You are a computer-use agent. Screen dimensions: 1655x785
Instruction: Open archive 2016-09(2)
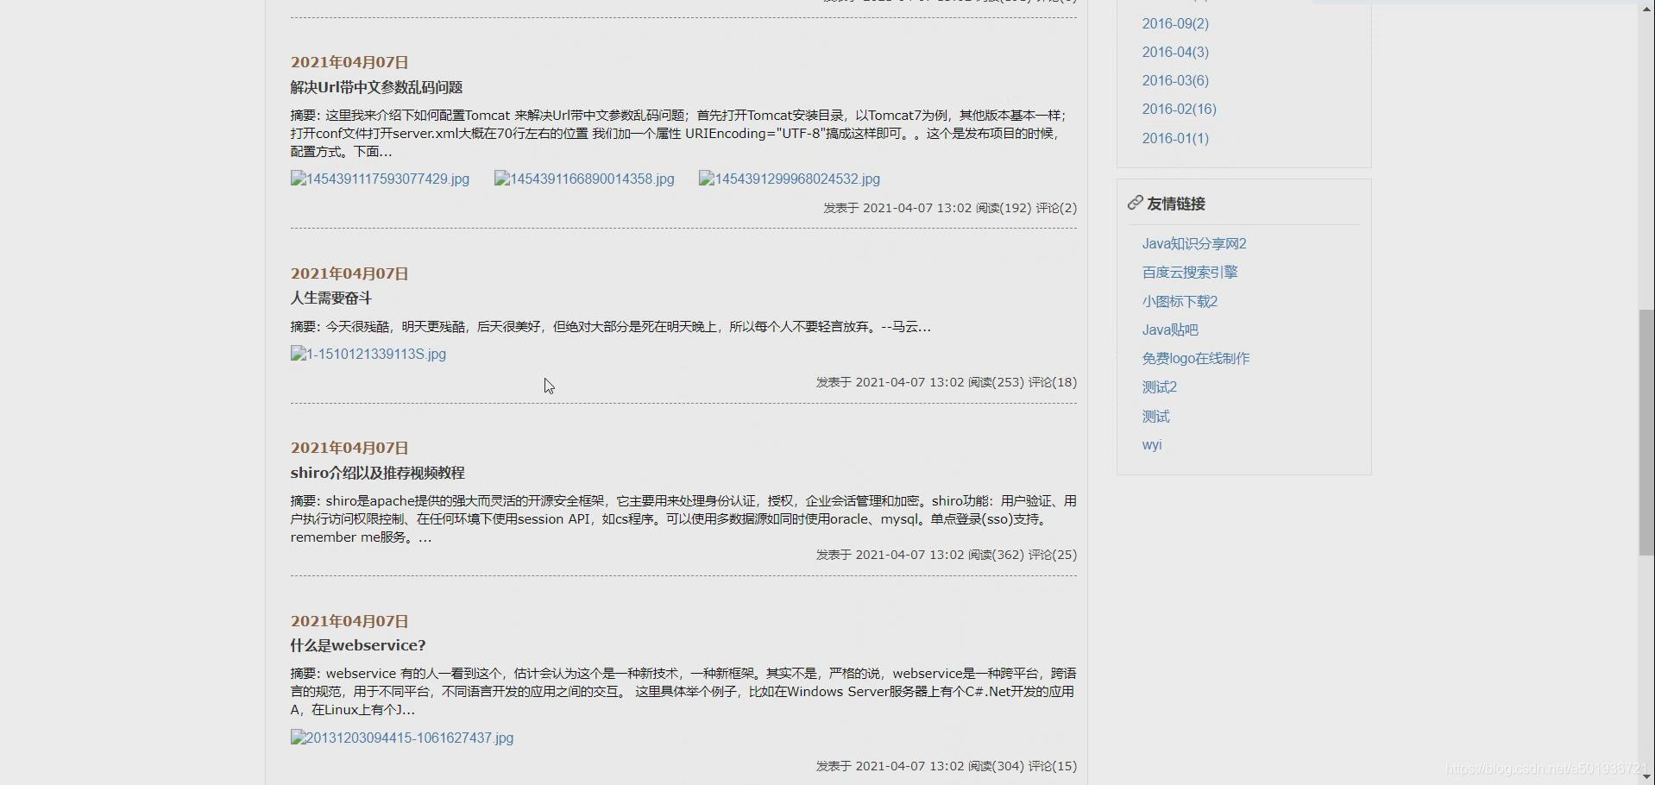[x=1174, y=23]
